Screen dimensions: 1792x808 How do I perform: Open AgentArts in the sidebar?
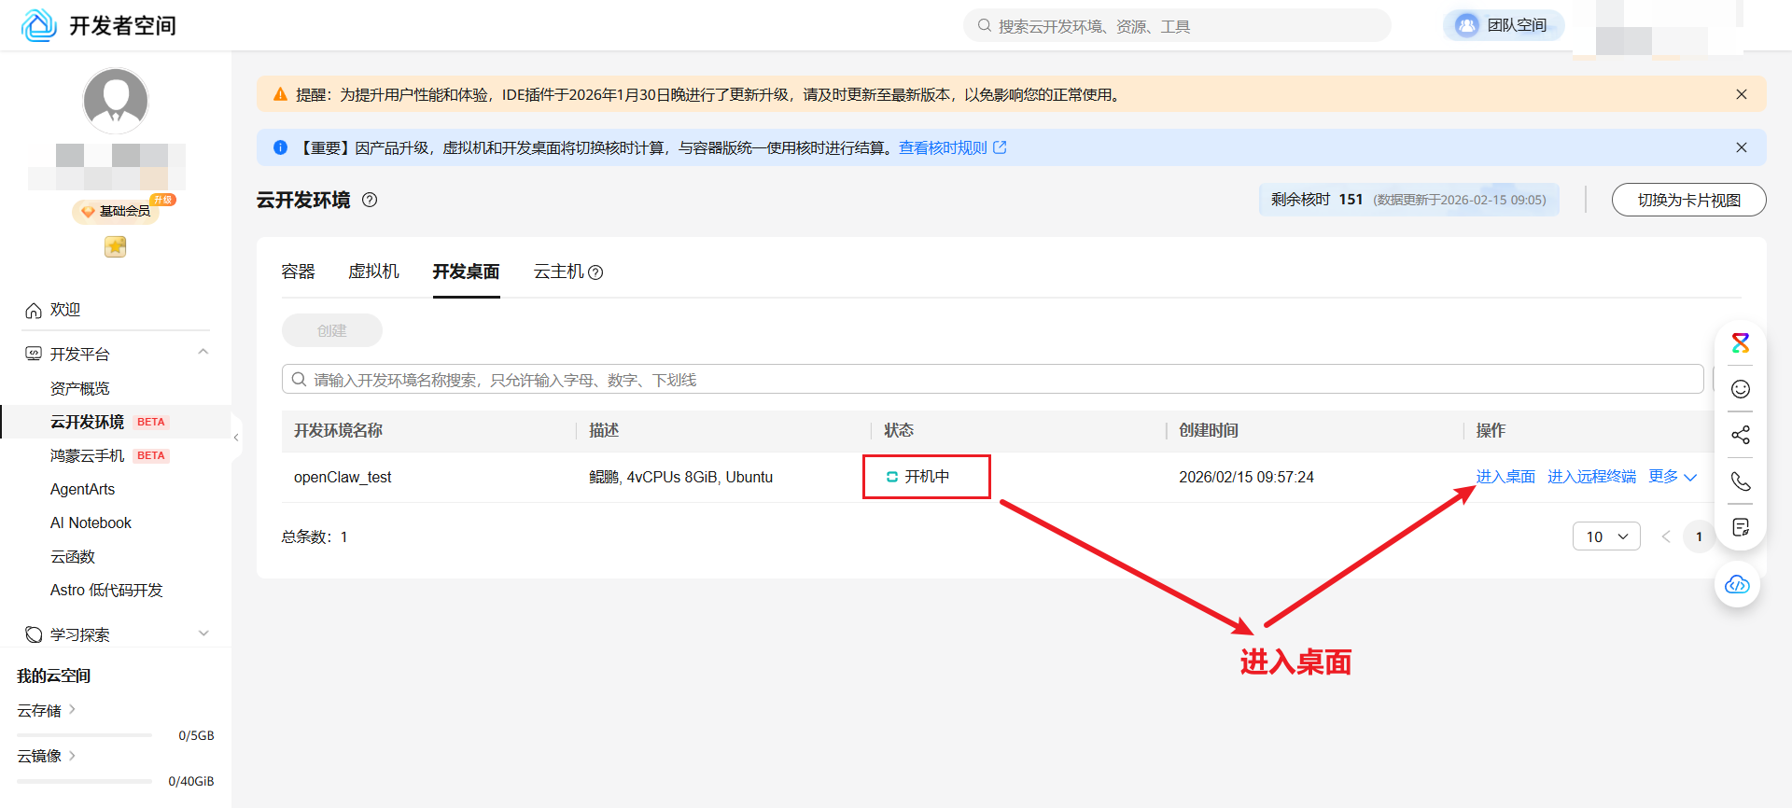coord(82,489)
